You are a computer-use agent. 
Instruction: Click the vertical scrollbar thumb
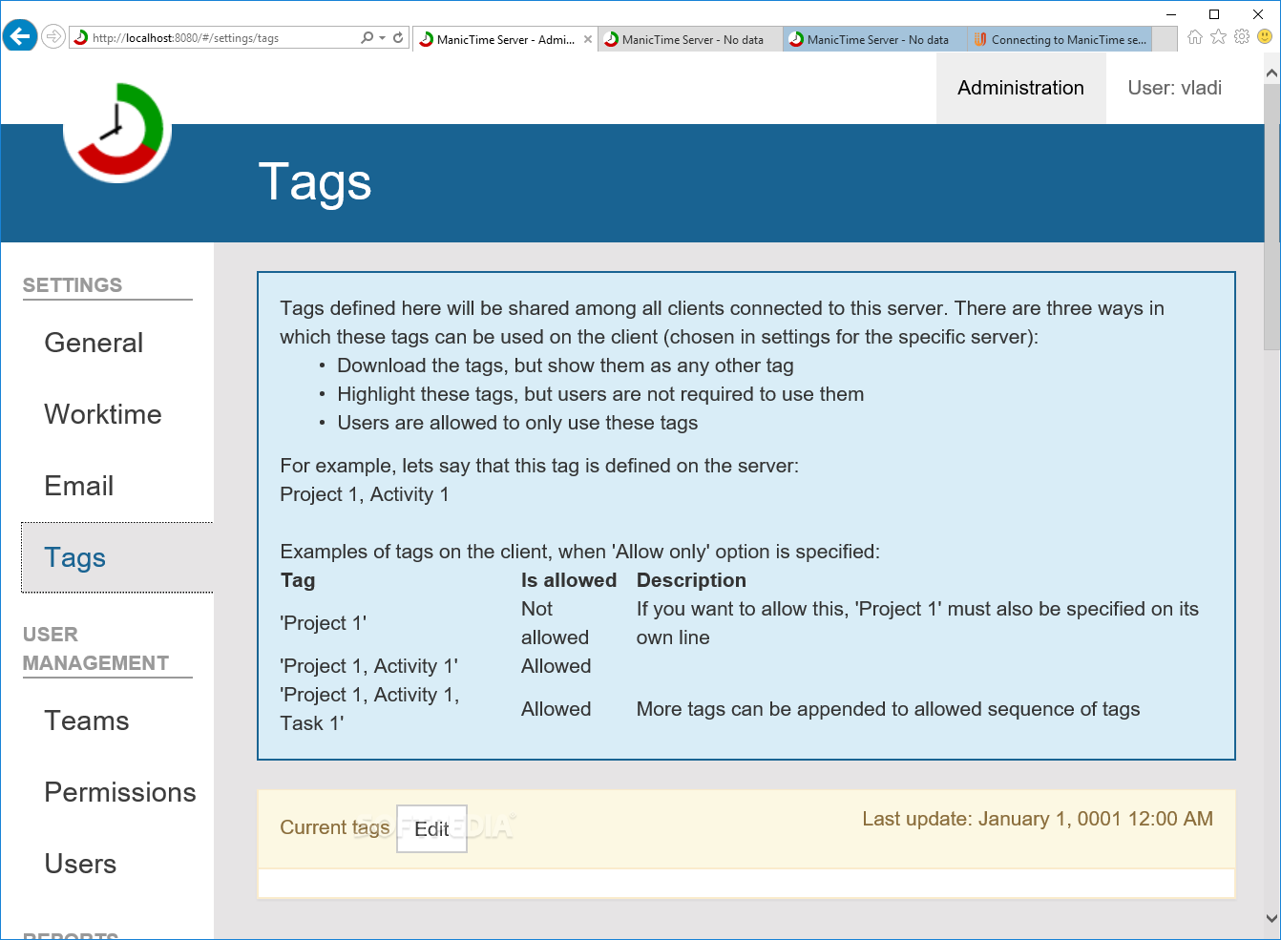point(1271,217)
